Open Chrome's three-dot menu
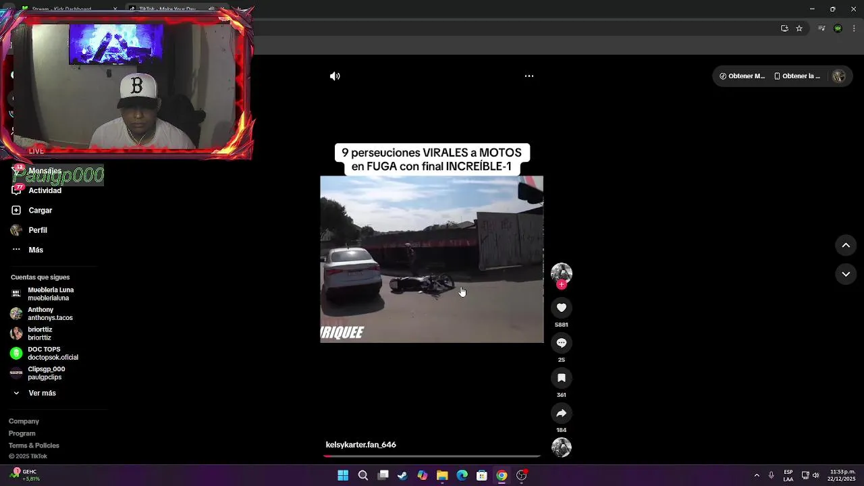 pos(854,28)
